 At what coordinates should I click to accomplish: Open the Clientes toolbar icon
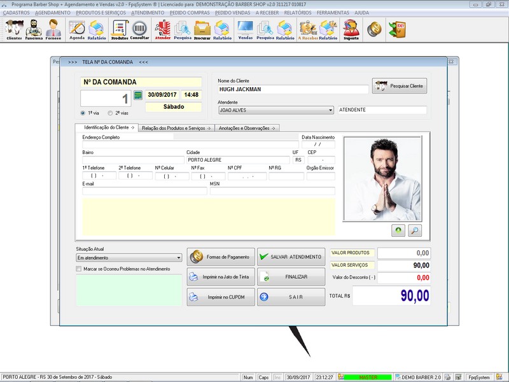14,29
